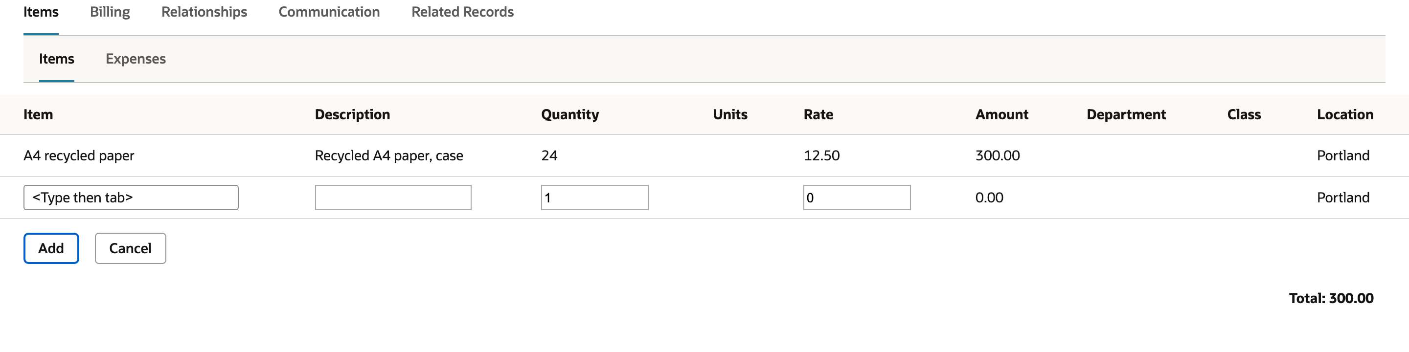This screenshot has height=352, width=1409.
Task: Click Portland in the A4 recycled paper row
Action: 1343,156
